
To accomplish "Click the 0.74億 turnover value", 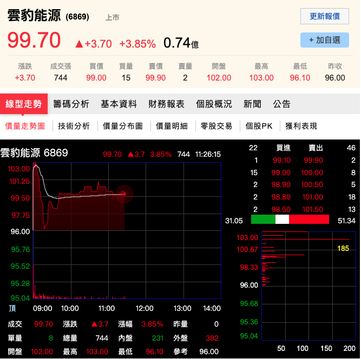I will (181, 43).
